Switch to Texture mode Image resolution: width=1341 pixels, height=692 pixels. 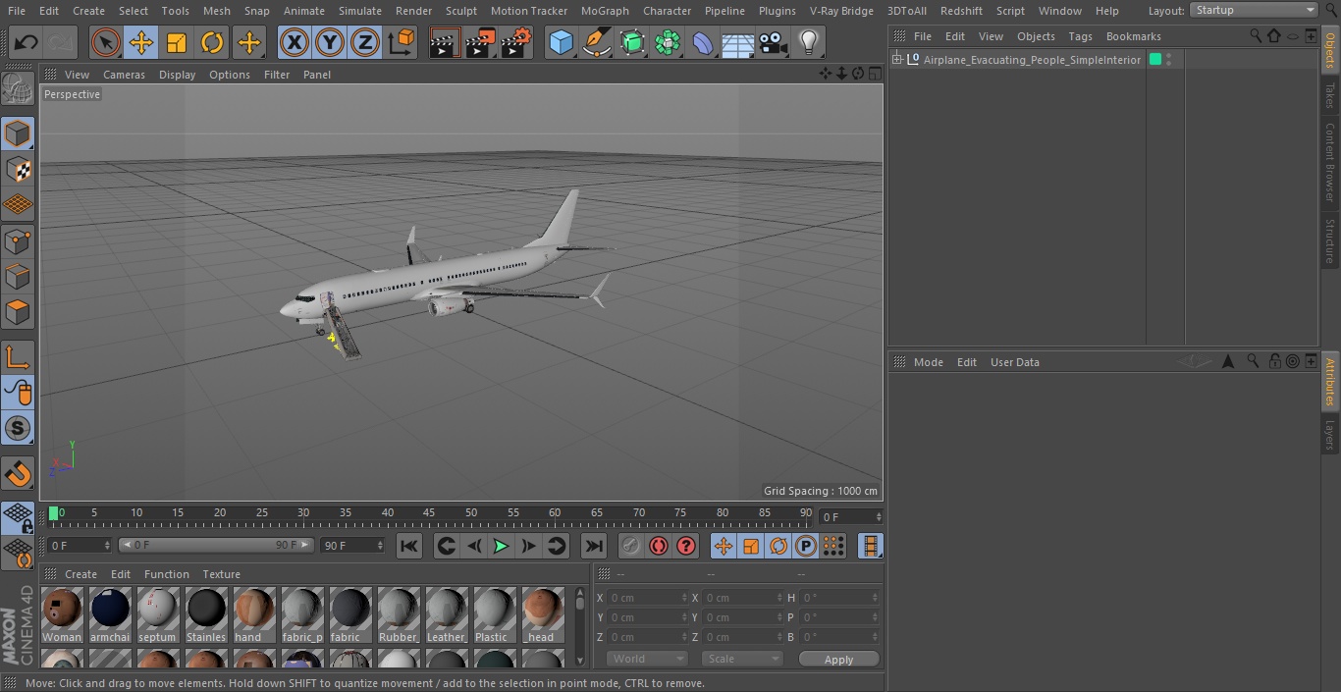18,169
